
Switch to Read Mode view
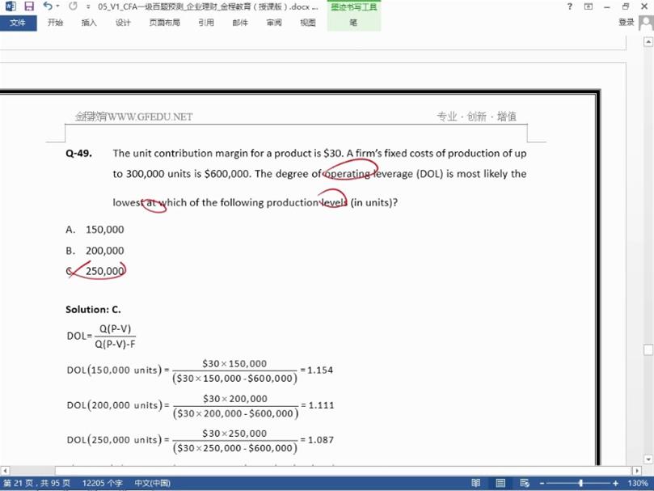click(475, 483)
